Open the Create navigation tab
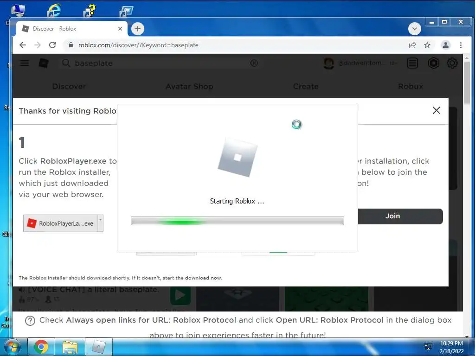 (x=306, y=86)
